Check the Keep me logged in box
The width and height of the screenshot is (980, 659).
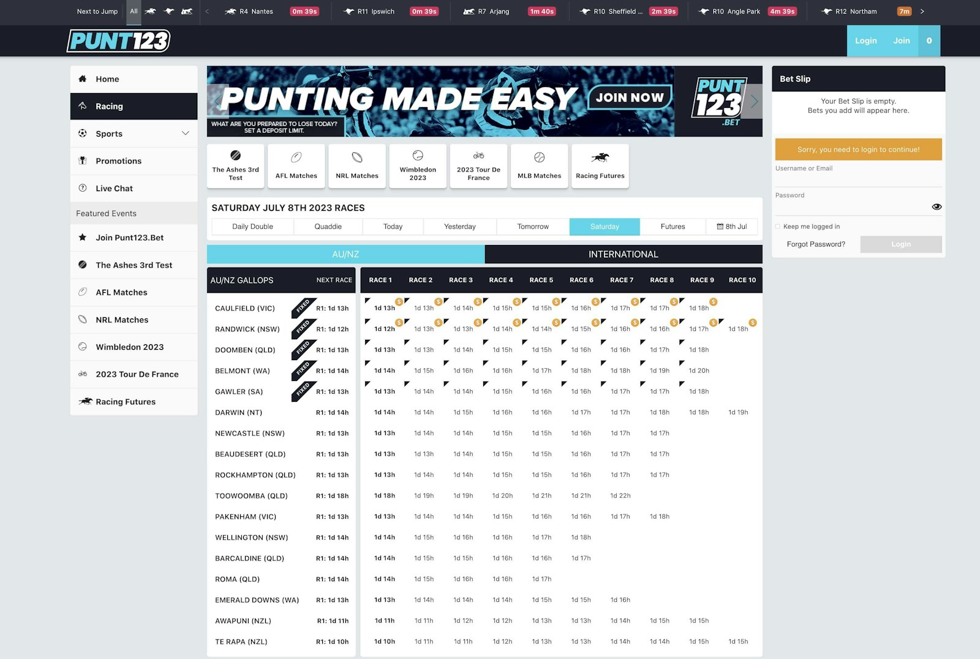(778, 227)
